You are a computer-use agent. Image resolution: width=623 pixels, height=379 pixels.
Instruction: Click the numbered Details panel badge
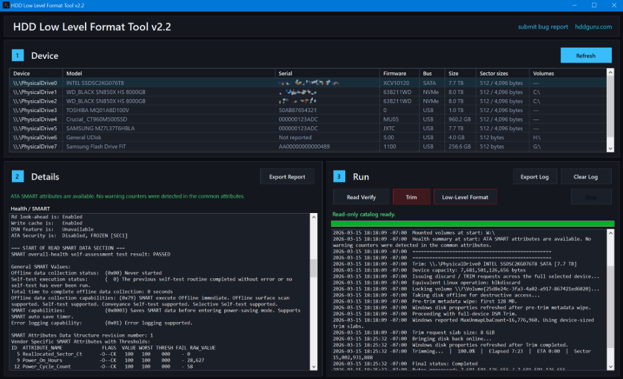(x=17, y=176)
